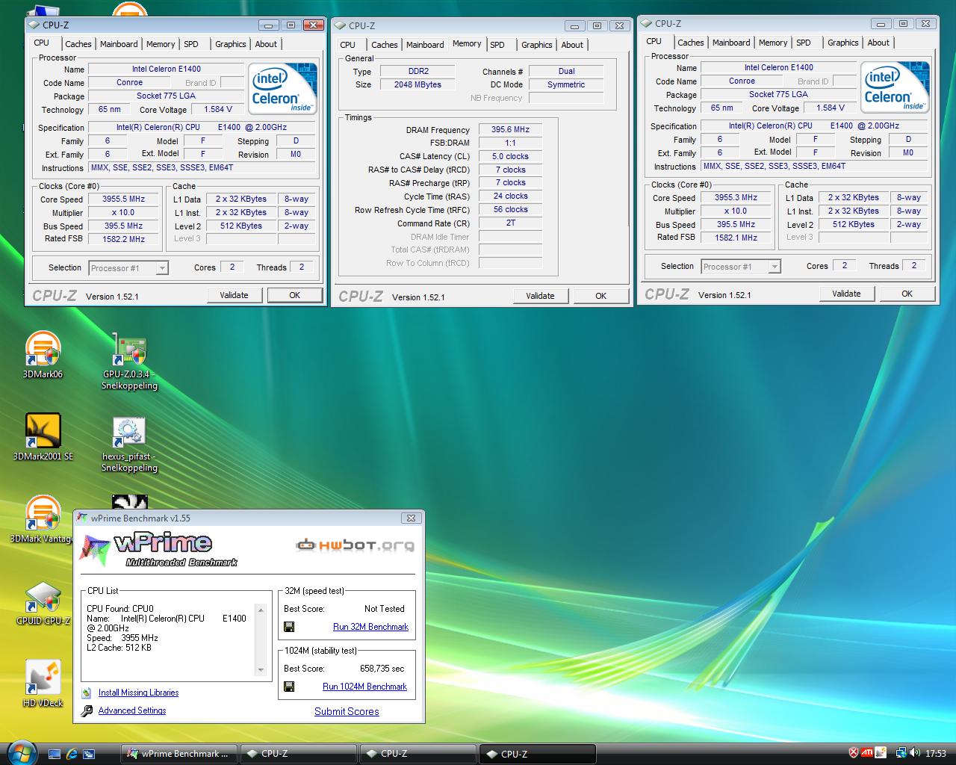
Task: Click Submit Scores link
Action: coord(347,711)
